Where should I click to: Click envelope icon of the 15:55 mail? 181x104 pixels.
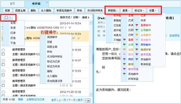[x=3, y=50]
